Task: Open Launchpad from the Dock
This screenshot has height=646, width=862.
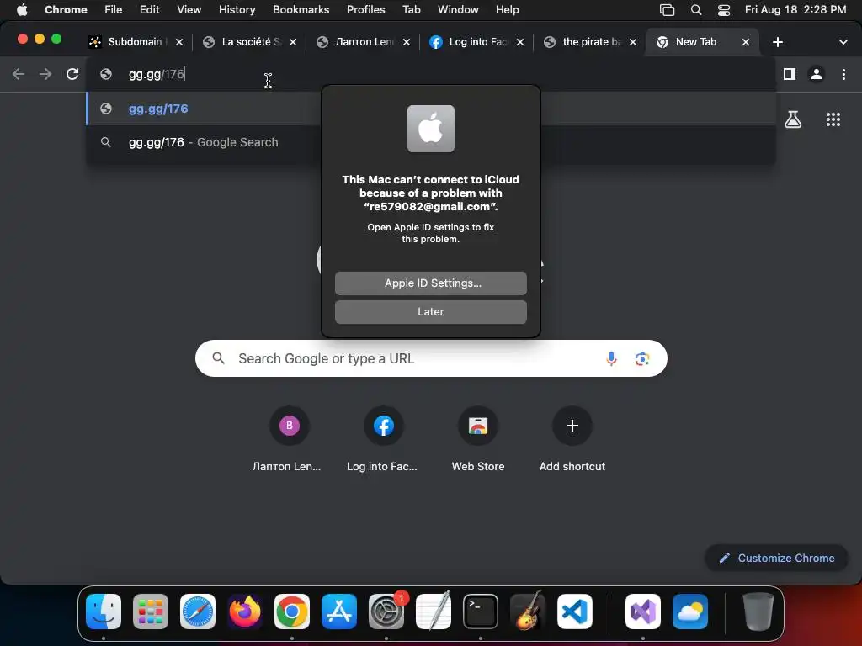Action: click(x=151, y=612)
